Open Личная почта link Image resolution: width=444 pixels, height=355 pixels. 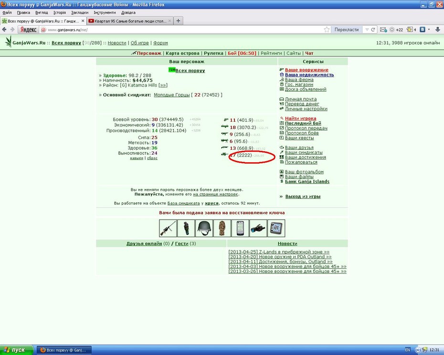pos(301,99)
